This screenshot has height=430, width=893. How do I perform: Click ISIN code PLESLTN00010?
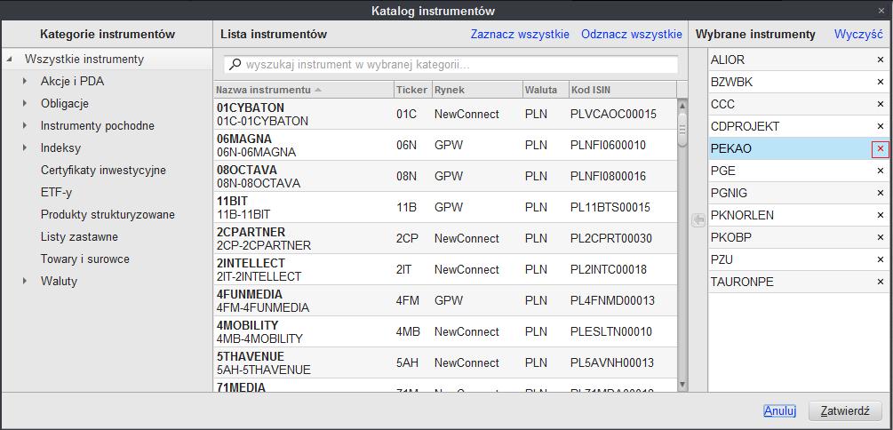coord(611,331)
